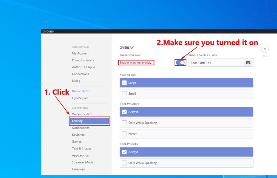
Task: Open Language settings
Action: pyautogui.click(x=78, y=169)
